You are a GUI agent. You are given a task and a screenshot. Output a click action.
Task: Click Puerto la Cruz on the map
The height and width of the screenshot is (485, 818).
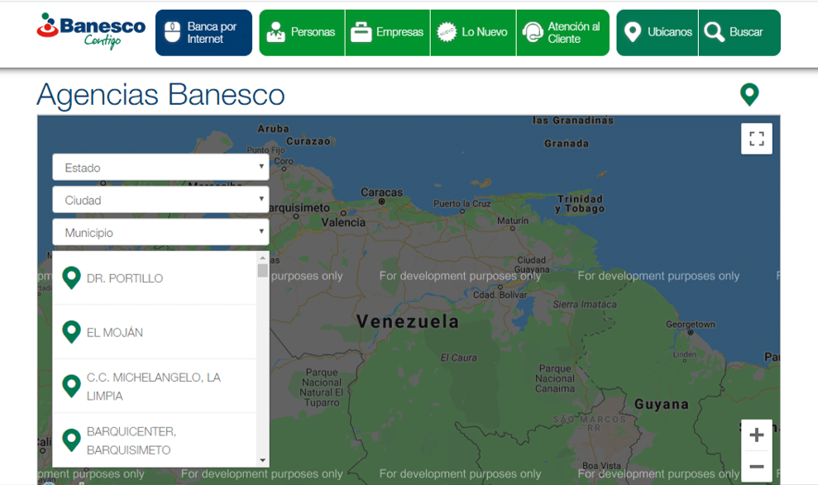click(462, 204)
